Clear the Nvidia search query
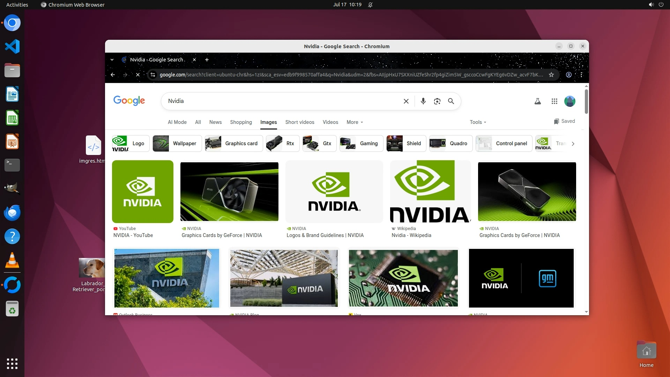670x377 pixels. pyautogui.click(x=406, y=101)
